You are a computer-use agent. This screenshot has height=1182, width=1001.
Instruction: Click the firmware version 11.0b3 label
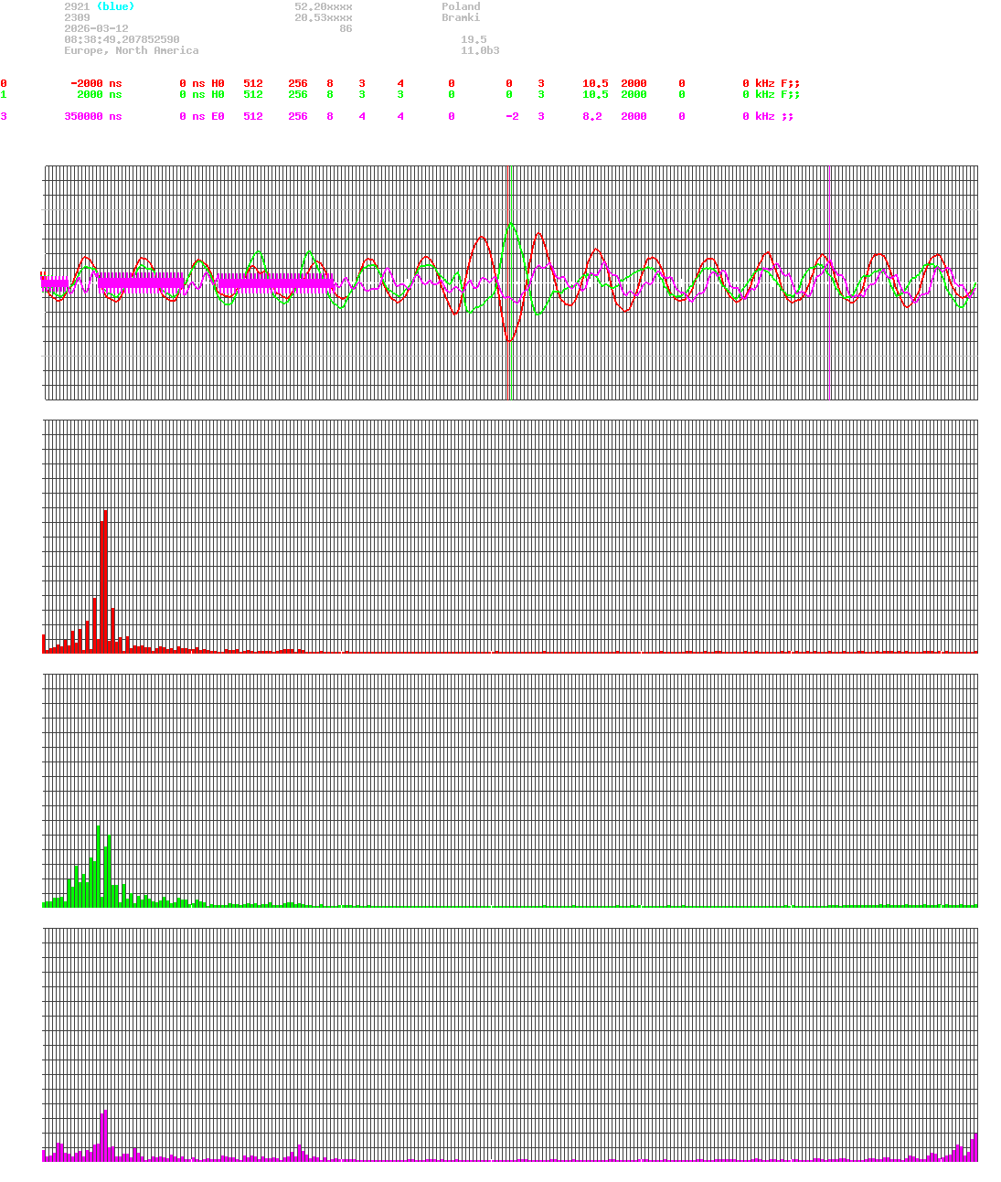(478, 50)
